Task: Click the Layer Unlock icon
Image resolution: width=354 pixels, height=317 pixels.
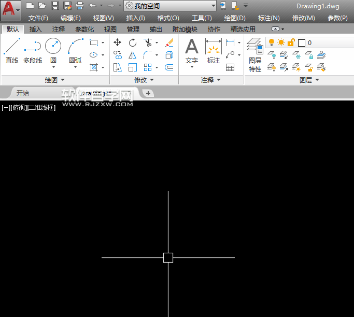Action: [x=309, y=67]
